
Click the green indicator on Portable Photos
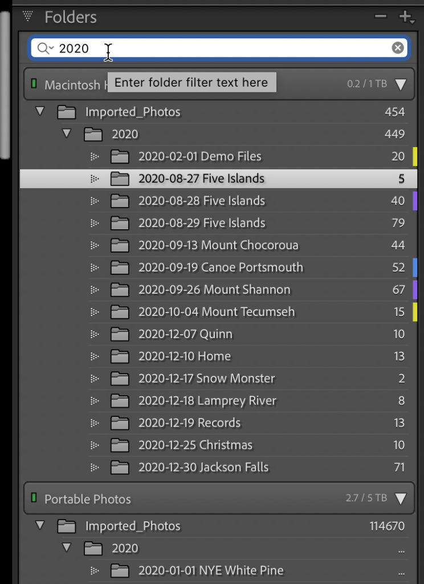(34, 498)
